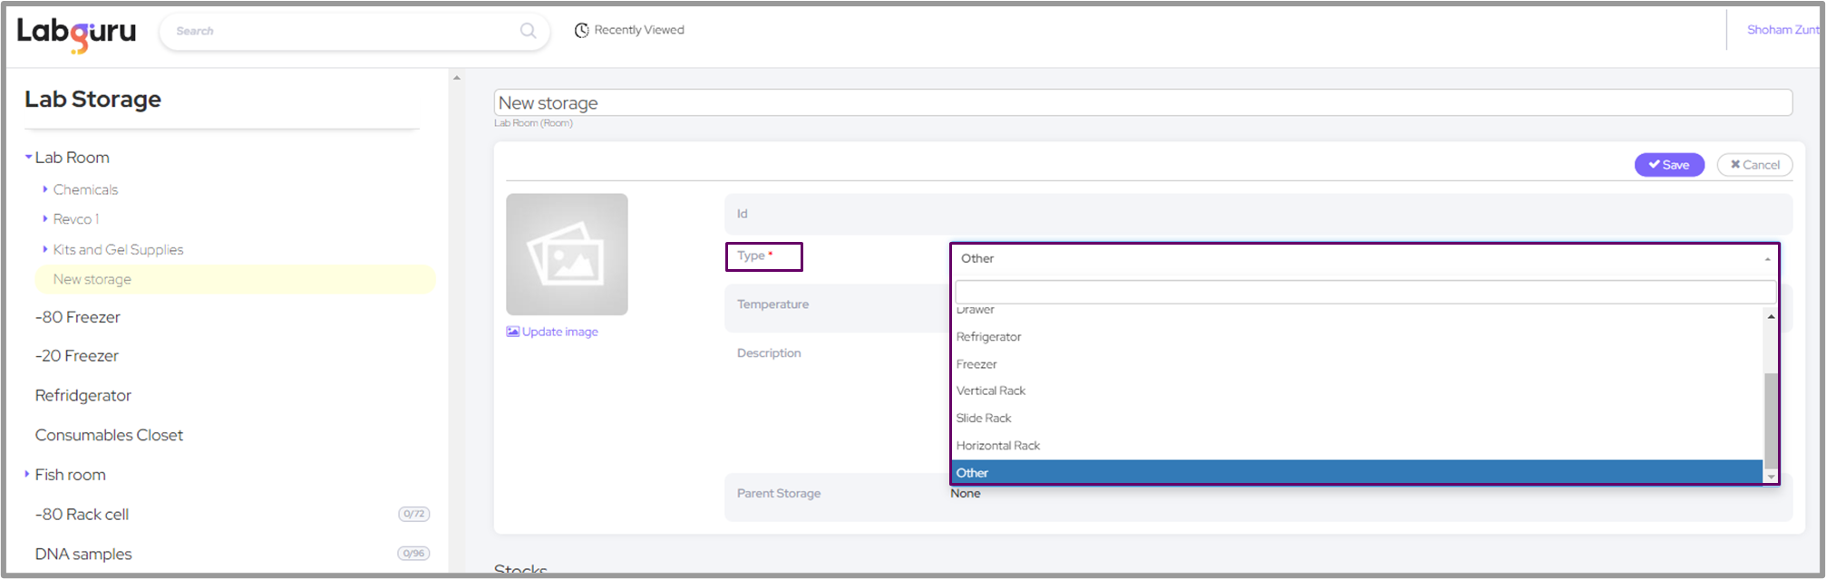Expand the Revco 1 tree item
Viewport: 1826px width, 579px height.
pyautogui.click(x=45, y=219)
